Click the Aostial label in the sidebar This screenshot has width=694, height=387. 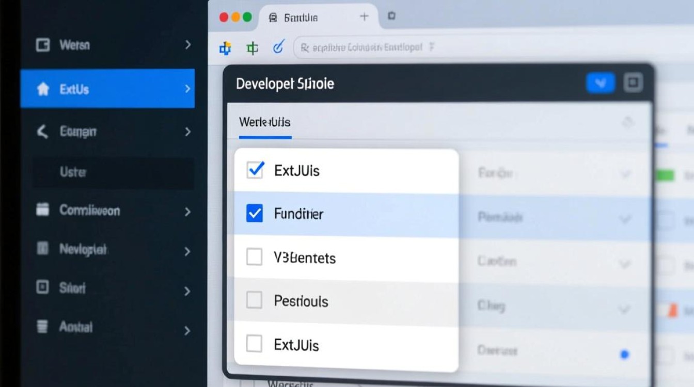click(76, 327)
